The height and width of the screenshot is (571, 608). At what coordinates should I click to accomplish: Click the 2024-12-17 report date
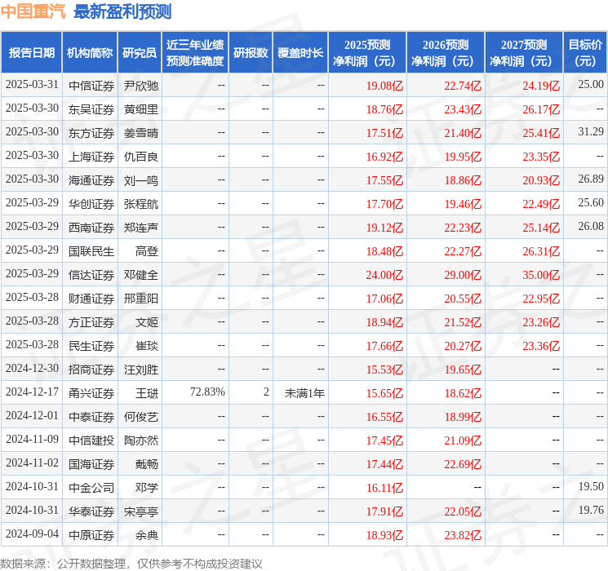pos(32,392)
